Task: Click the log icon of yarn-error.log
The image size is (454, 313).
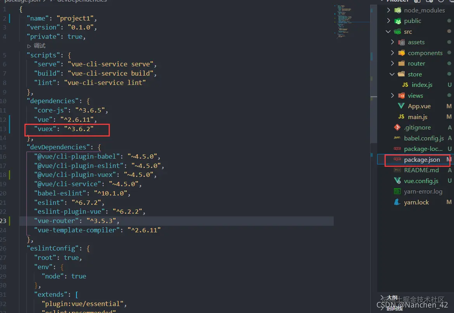Action: (397, 192)
